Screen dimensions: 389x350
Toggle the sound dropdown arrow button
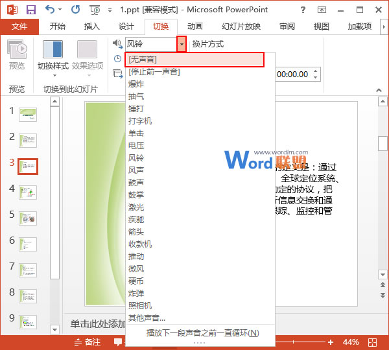point(182,44)
